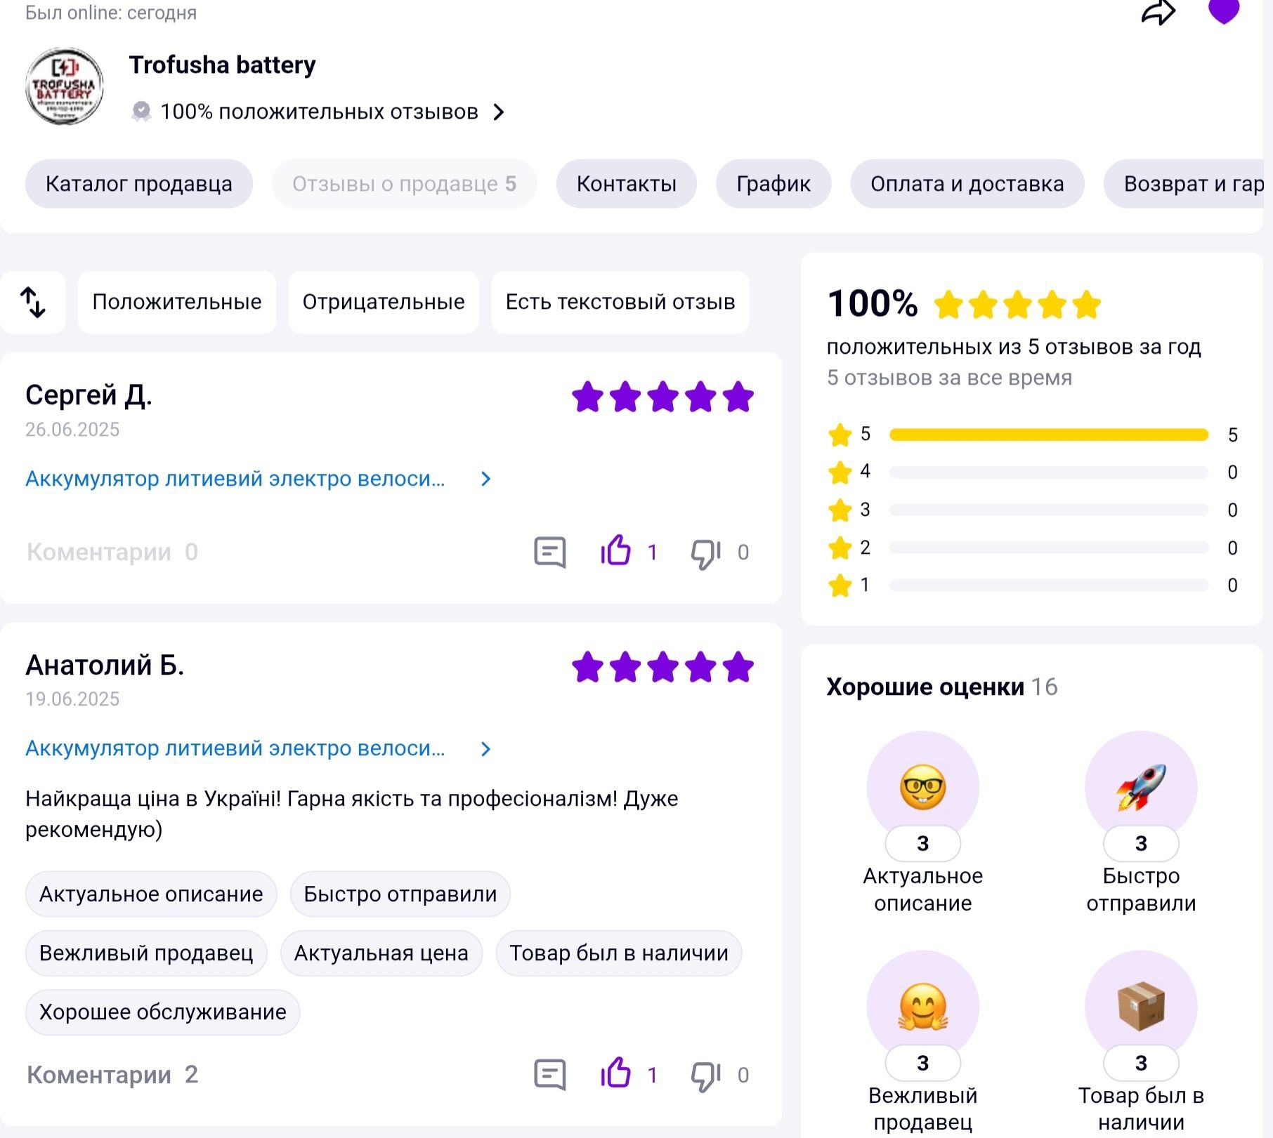Click Был online: сегодня status text
The height and width of the screenshot is (1138, 1273).
(x=111, y=13)
